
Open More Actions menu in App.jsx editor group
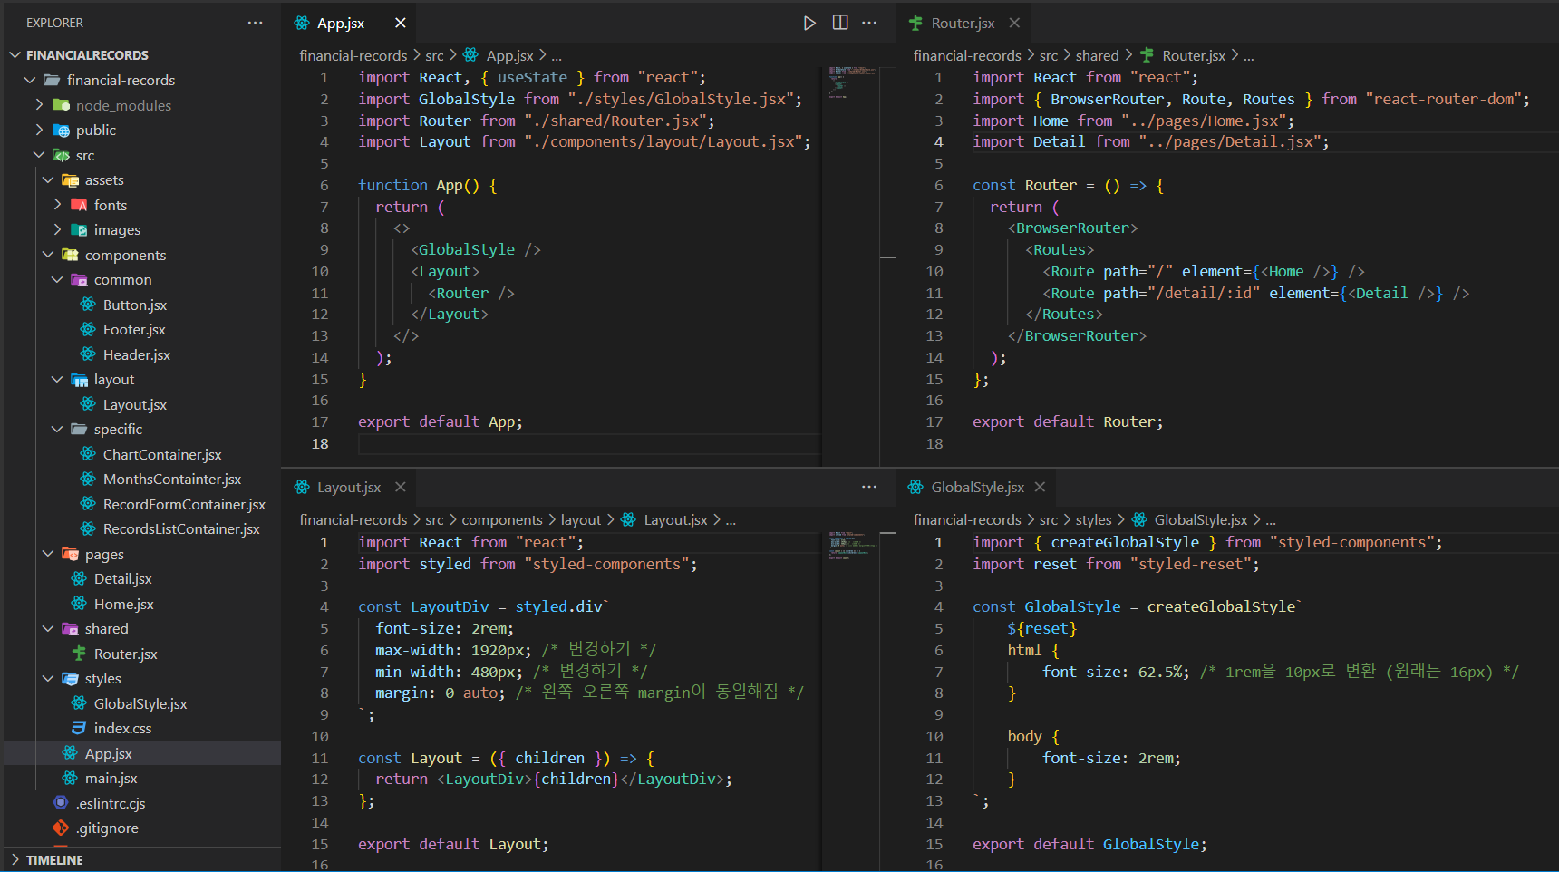click(x=869, y=23)
